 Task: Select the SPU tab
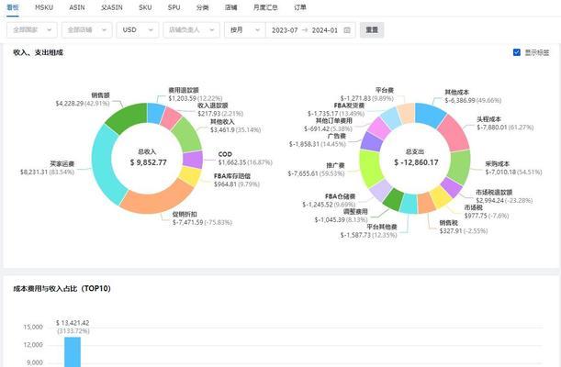174,7
